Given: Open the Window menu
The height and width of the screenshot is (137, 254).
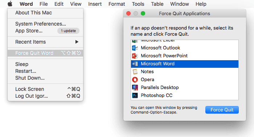Looking at the screenshot, I should tap(180, 4).
